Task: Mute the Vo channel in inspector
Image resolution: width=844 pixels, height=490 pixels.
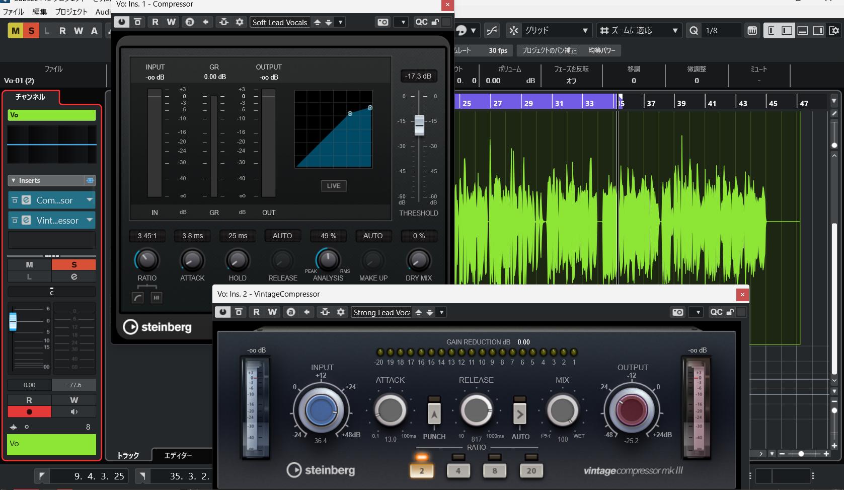Action: tap(29, 264)
